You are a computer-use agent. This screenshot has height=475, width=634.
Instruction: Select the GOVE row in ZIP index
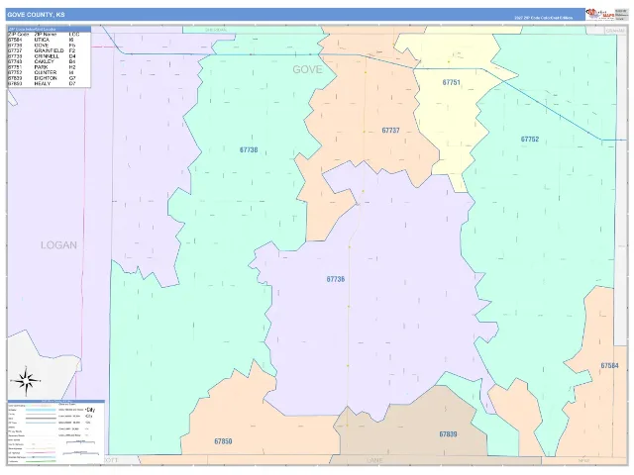[x=49, y=46]
